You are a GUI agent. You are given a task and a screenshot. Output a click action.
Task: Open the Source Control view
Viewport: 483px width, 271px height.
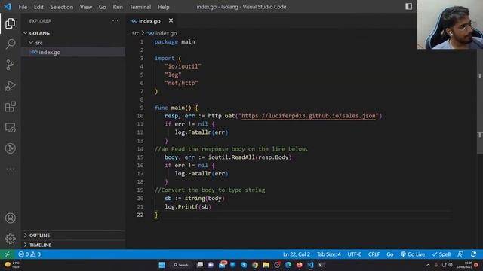point(10,65)
